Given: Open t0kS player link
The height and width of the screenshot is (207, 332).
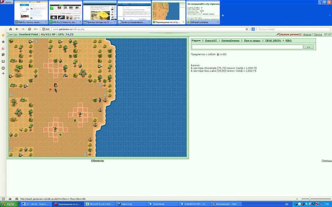Looking at the screenshot, I should [x=288, y=41].
